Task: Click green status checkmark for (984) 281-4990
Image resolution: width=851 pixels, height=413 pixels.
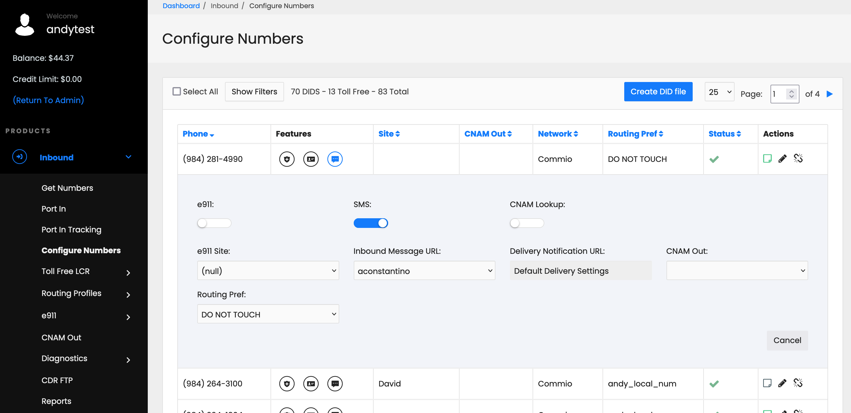Action: pos(714,159)
